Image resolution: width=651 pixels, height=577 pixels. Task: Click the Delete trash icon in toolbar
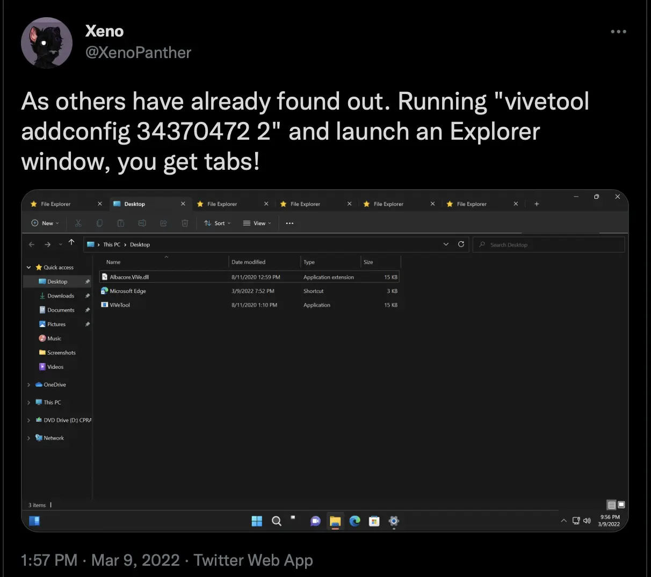click(185, 223)
